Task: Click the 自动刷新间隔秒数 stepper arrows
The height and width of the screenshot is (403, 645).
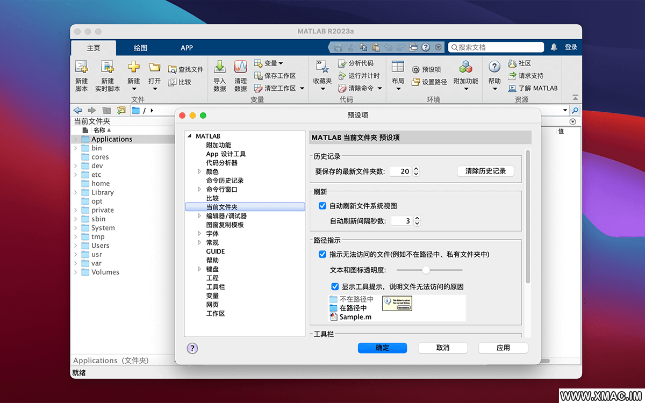Action: [x=417, y=221]
